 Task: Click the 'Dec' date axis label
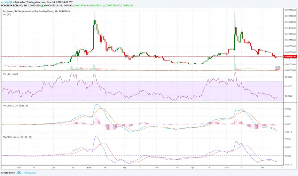[x=53, y=168]
